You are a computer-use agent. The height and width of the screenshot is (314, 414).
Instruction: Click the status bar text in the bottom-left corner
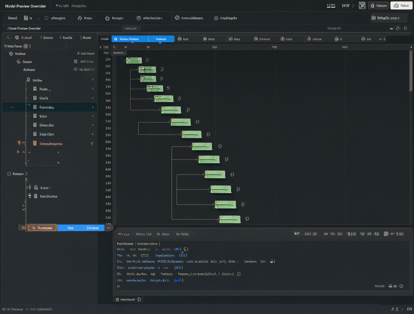point(27,309)
